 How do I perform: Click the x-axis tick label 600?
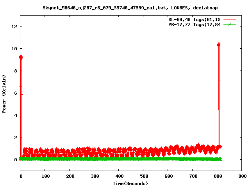pos(169,176)
